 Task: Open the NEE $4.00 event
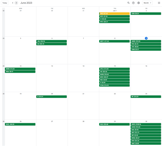click(x=114, y=80)
